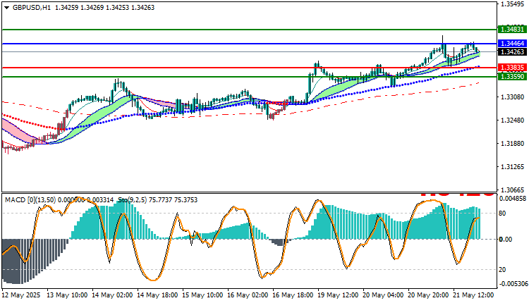Click the black 1.34263 current price tag

(x=513, y=52)
